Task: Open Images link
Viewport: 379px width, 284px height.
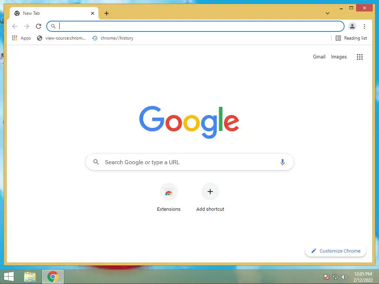Action: [339, 57]
